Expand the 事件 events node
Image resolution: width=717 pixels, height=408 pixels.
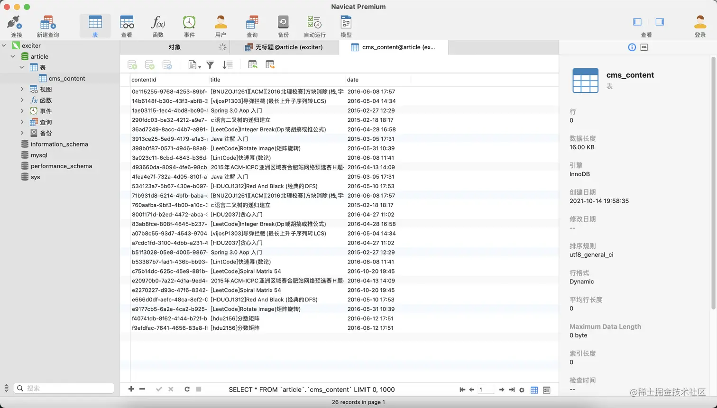coord(22,111)
